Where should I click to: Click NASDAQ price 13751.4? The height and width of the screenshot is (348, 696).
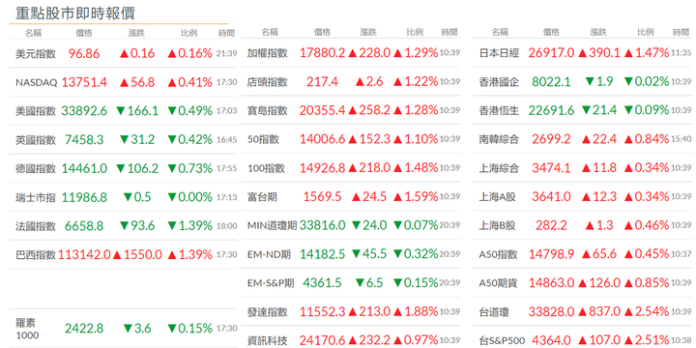(x=84, y=82)
